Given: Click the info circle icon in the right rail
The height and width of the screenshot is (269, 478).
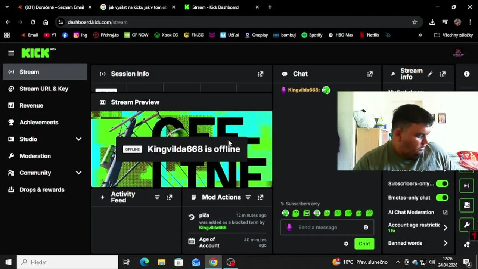Looking at the screenshot, I should tap(467, 74).
